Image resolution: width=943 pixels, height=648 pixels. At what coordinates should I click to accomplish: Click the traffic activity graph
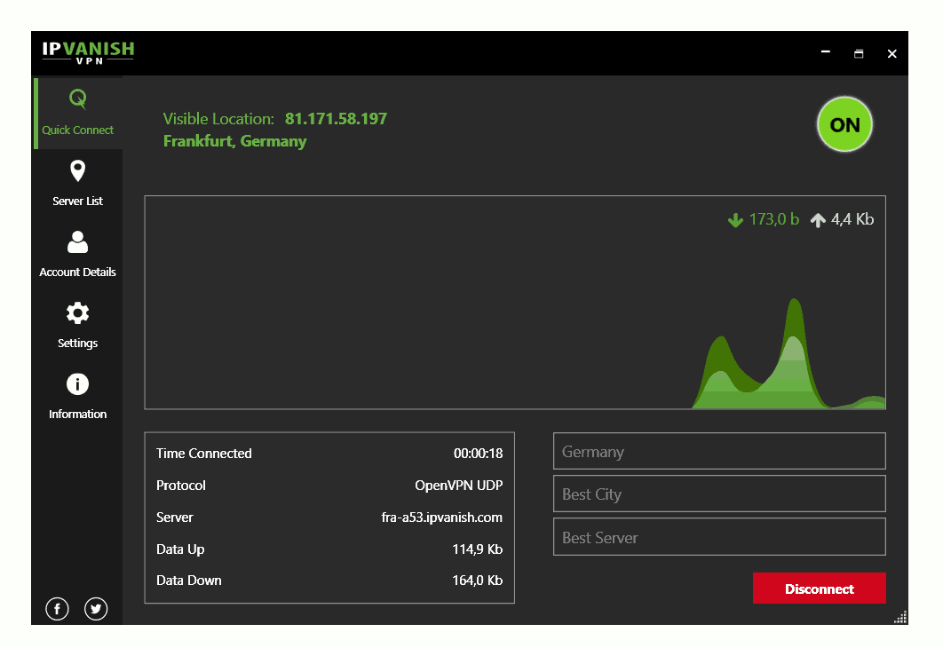515,303
